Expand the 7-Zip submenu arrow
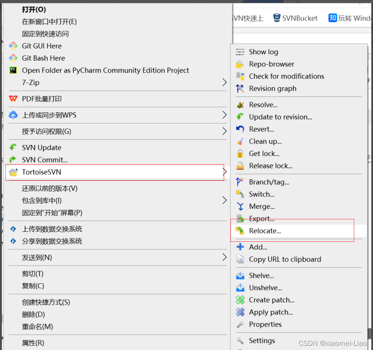Viewport: 373px width, 350px height. coord(224,82)
